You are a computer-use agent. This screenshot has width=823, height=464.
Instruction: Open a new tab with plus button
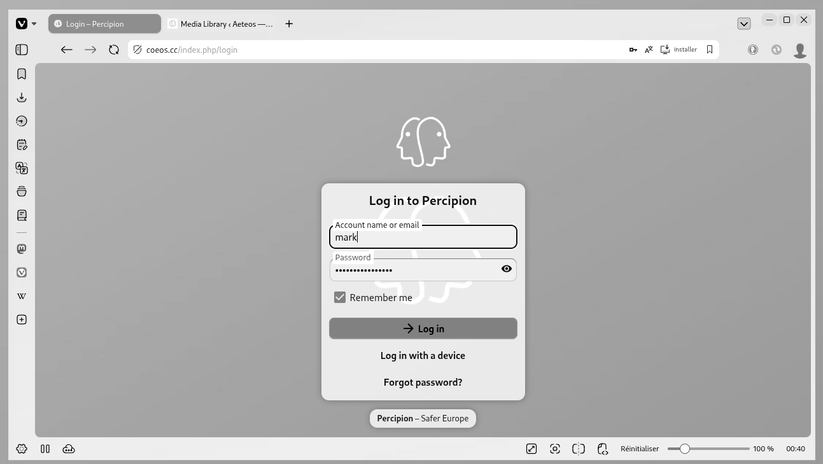[289, 24]
